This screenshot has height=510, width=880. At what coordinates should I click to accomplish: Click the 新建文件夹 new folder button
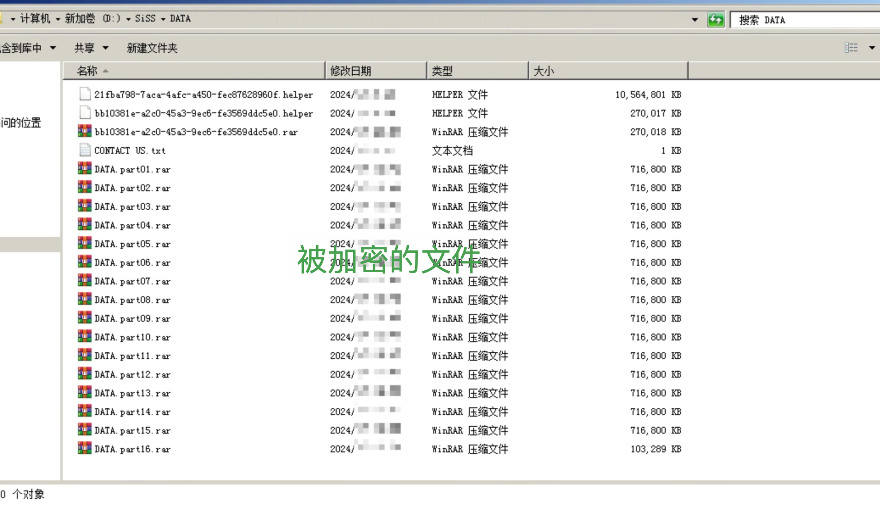[x=152, y=48]
